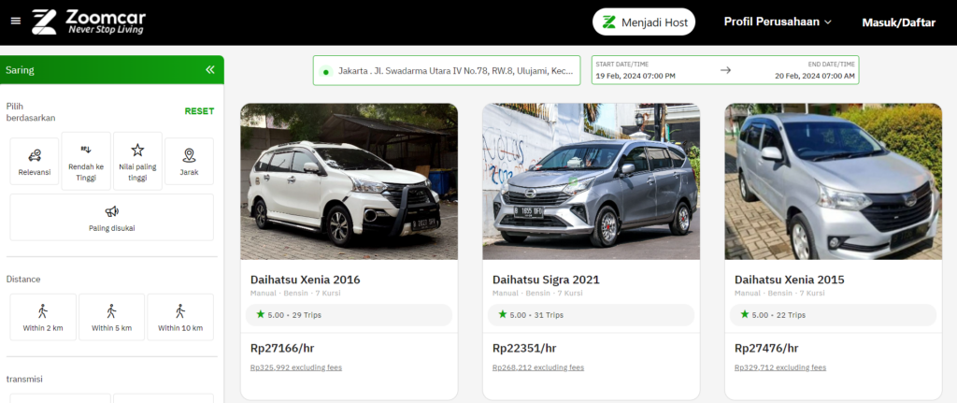Click the green star on Xenia 2016 rating
The height and width of the screenshot is (403, 957).
261,314
